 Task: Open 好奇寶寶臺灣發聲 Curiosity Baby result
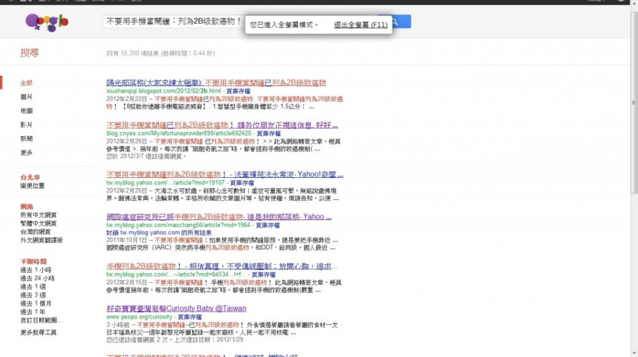tap(176, 309)
